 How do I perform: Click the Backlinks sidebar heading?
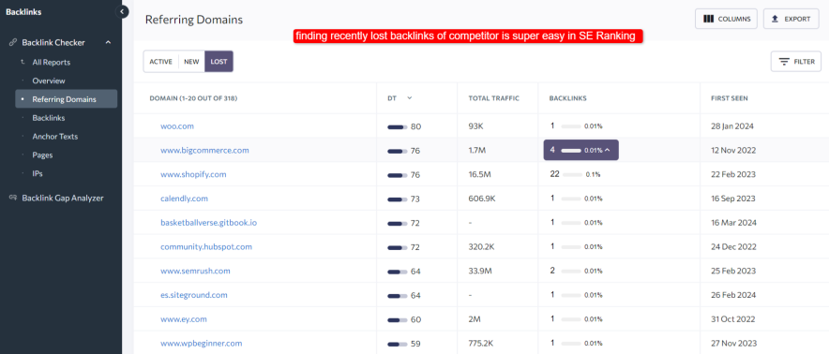pos(23,11)
